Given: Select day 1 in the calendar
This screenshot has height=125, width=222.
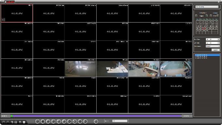Looking at the screenshot, I should coord(201,22).
